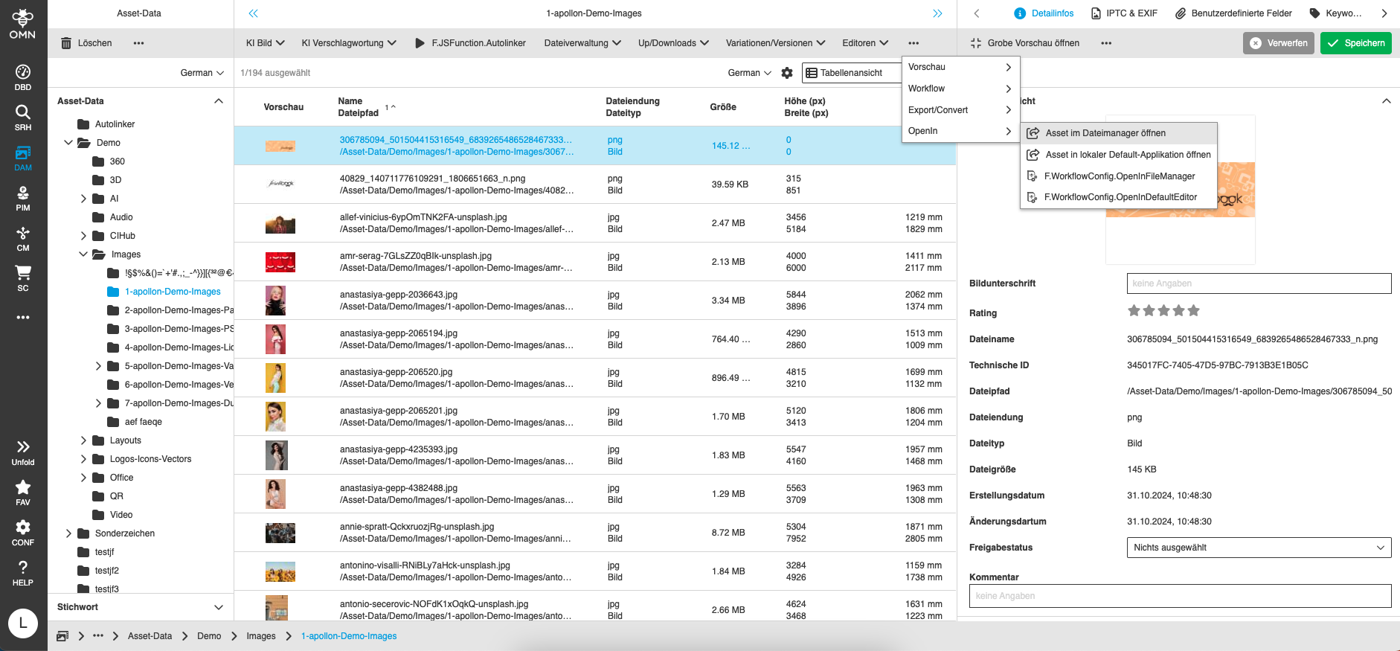Choose Asset im Dateimanager öffnen
This screenshot has height=651, width=1400.
(x=1119, y=133)
